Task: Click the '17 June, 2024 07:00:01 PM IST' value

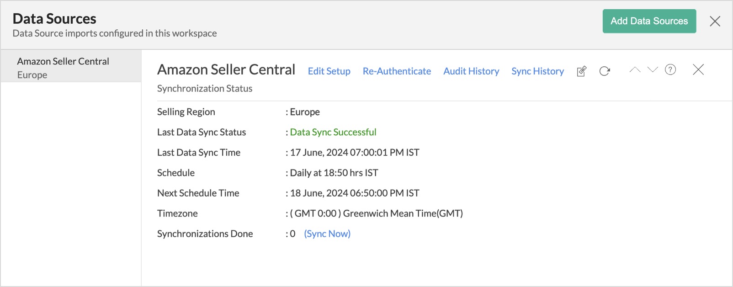Action: 355,153
